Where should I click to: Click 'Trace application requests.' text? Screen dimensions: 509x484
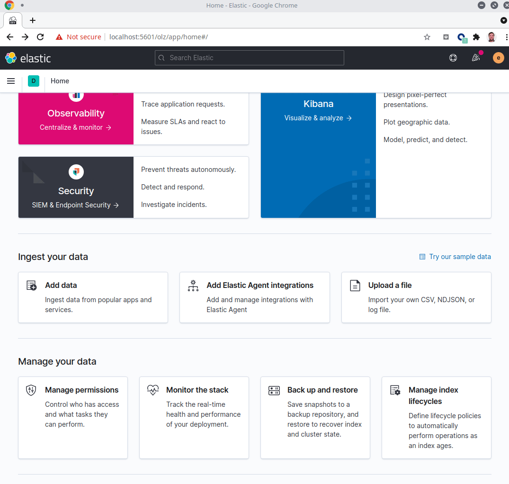click(x=183, y=104)
